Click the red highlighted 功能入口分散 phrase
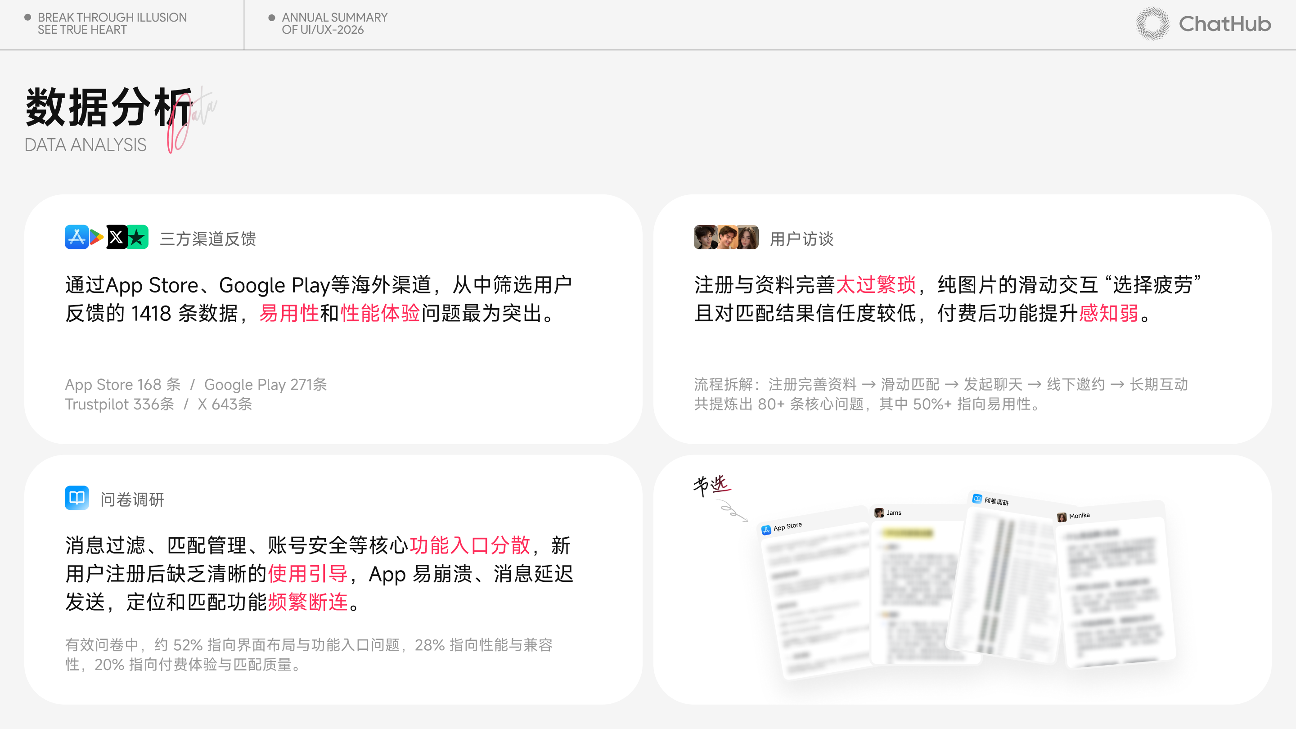The width and height of the screenshot is (1296, 729). [470, 545]
